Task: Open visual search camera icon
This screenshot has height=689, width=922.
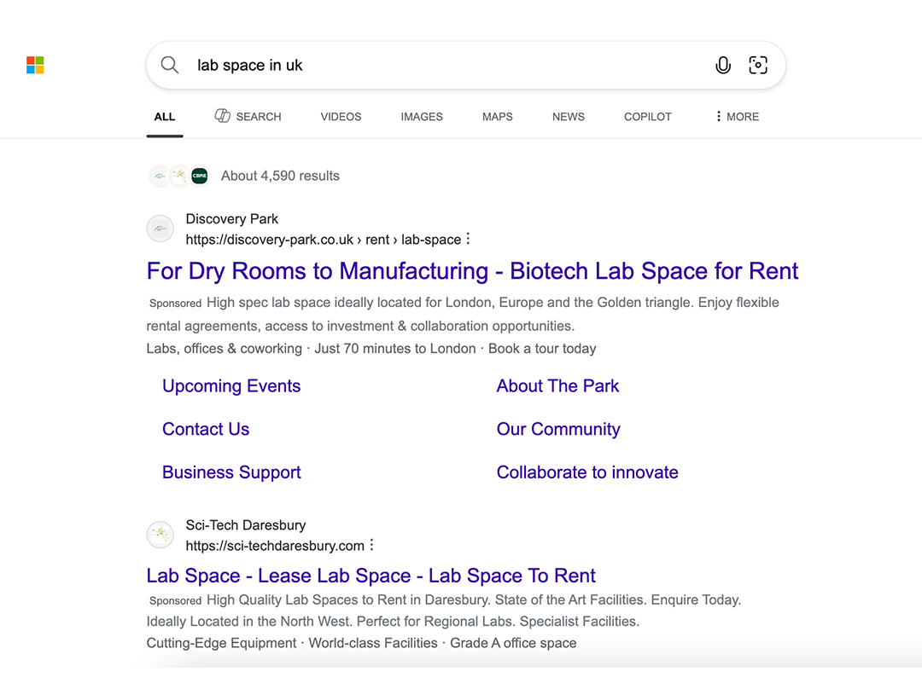Action: tap(757, 66)
